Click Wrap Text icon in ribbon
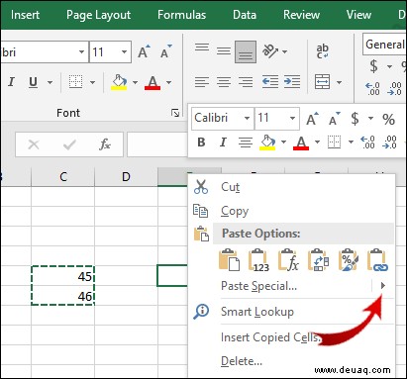The width and height of the screenshot is (407, 379). point(323,51)
